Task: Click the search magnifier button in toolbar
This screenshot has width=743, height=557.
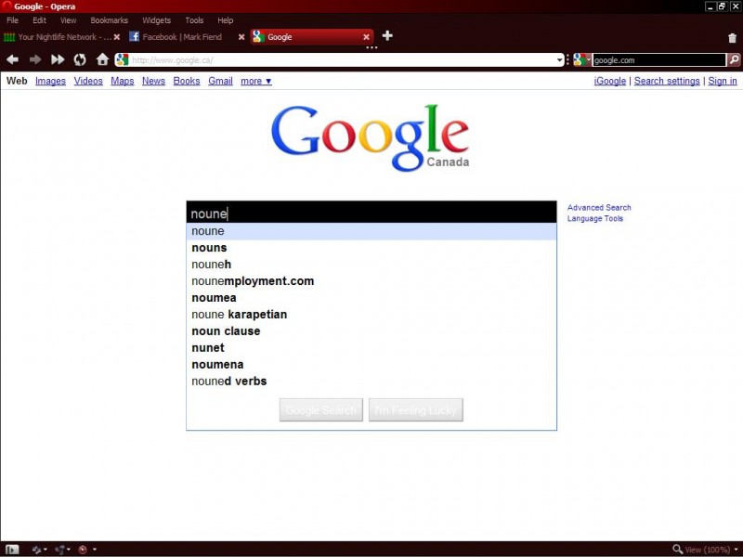Action: pyautogui.click(x=734, y=59)
